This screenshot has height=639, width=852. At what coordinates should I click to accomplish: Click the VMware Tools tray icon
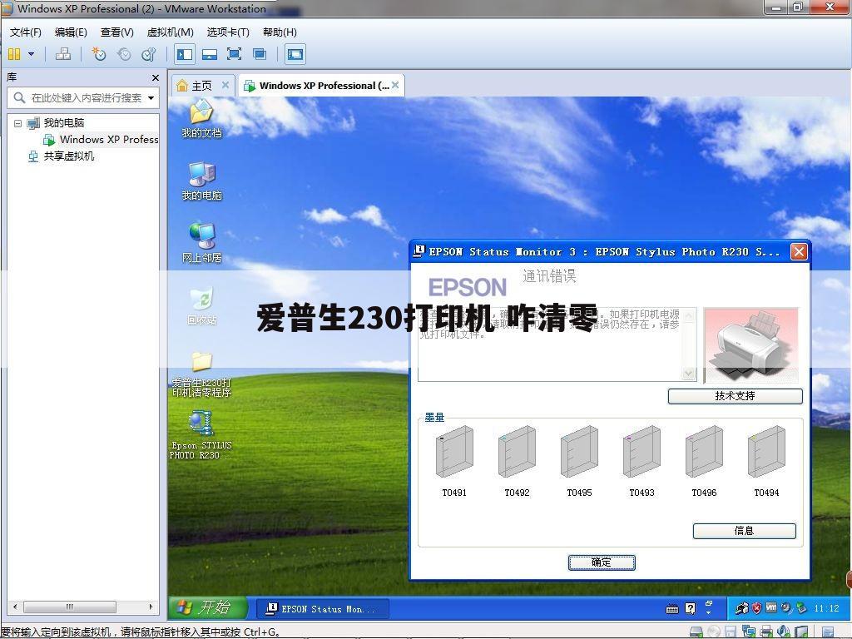pos(771,608)
